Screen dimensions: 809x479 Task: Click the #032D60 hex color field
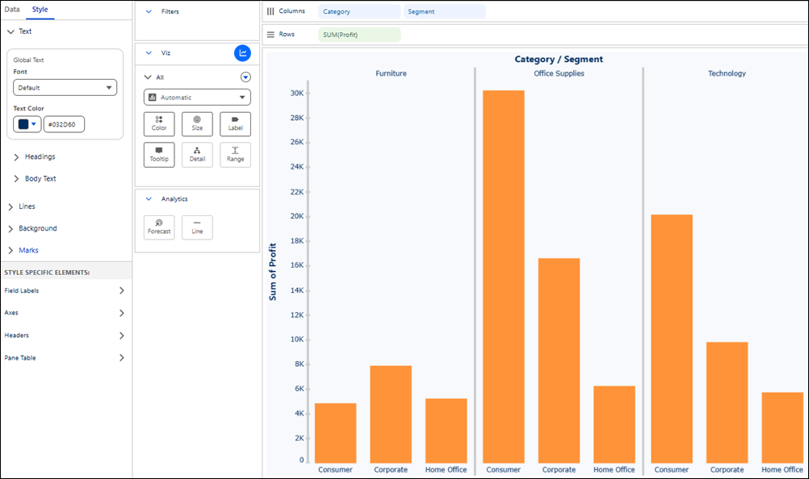(x=64, y=124)
